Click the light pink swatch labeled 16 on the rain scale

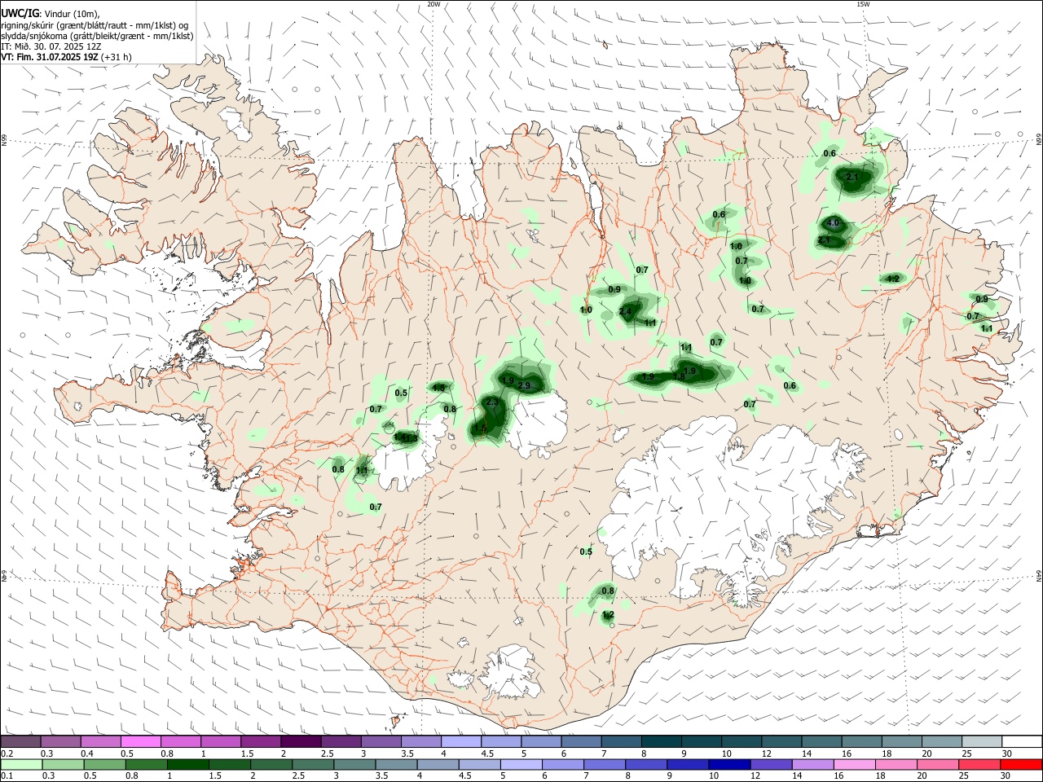854,764
